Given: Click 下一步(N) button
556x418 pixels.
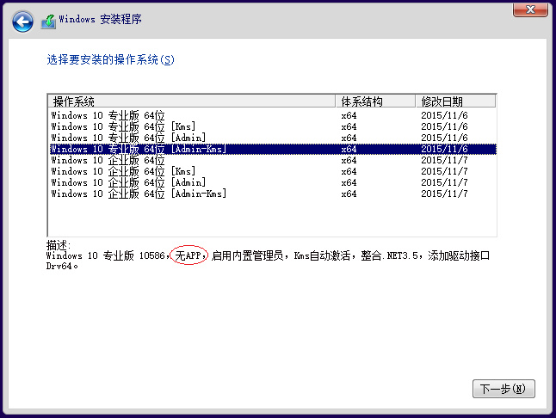Looking at the screenshot, I should coord(503,389).
